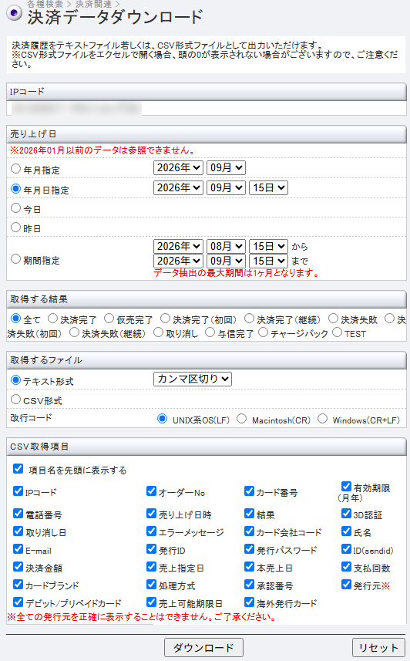Select 与信完了 radio button
Screen dimensions: 410x661
click(x=210, y=332)
